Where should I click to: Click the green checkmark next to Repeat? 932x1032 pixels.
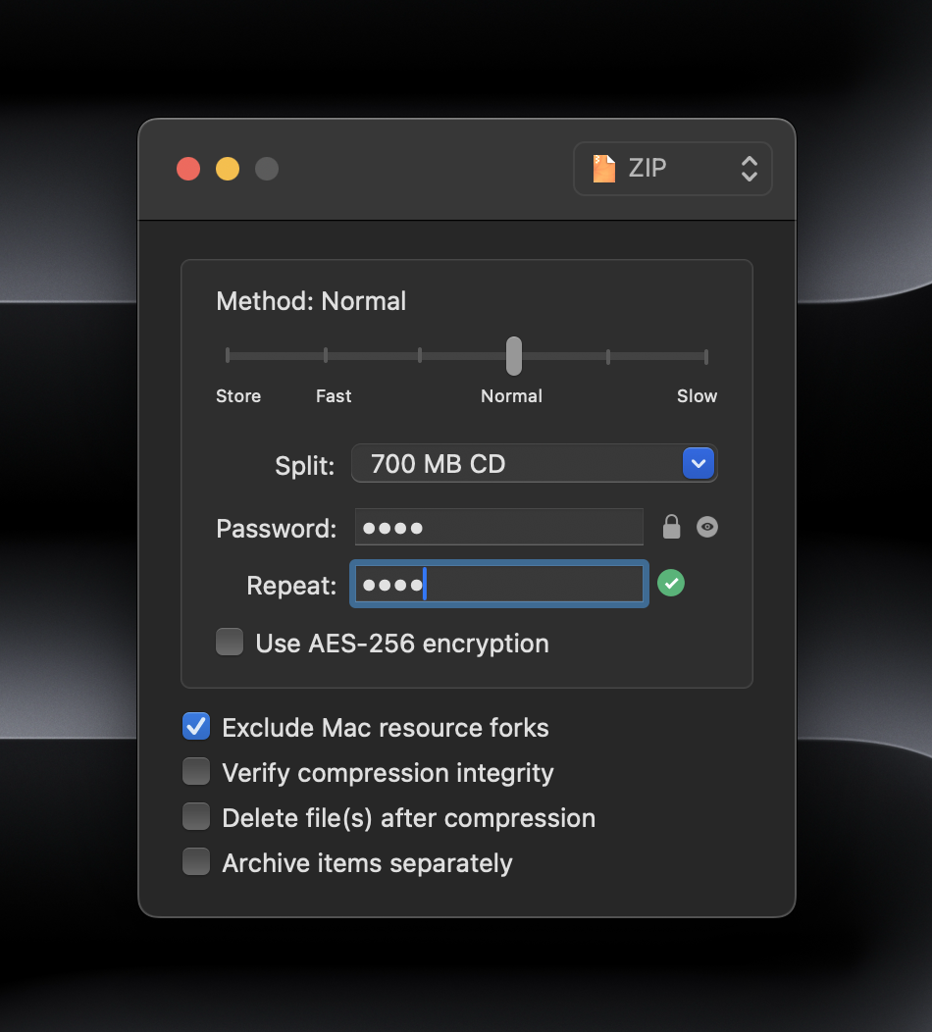(x=671, y=584)
